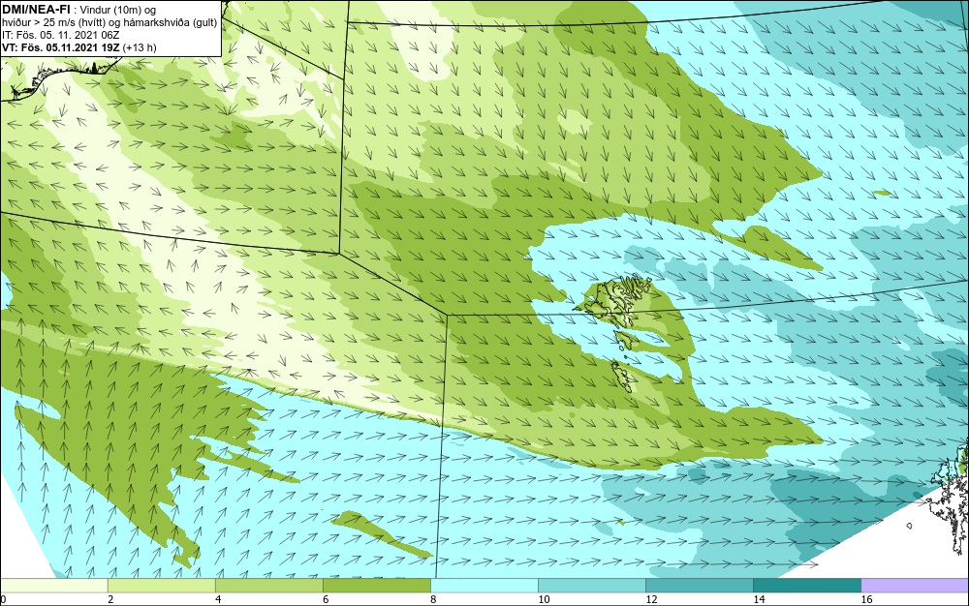The height and width of the screenshot is (606, 969).
Task: Click the "DMI/NEA-FI" title text
Action: (x=35, y=10)
